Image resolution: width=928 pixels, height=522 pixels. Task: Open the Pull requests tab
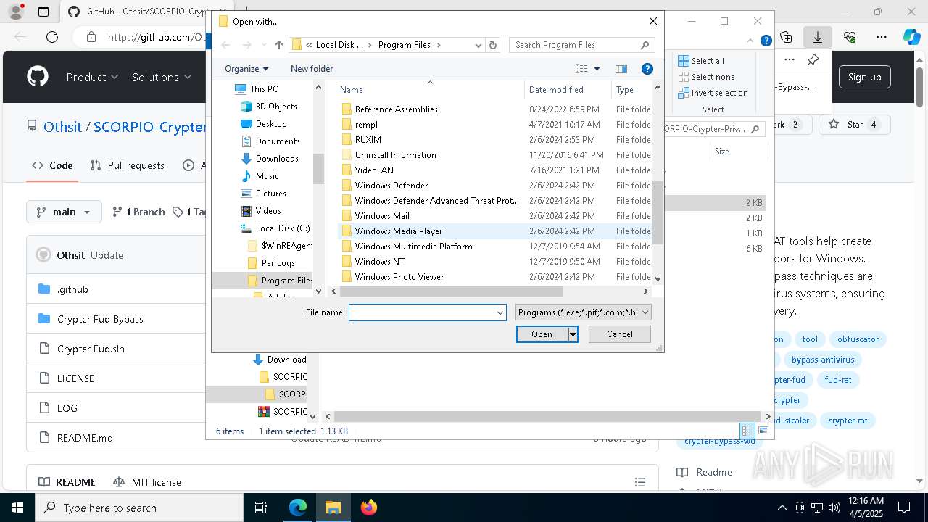tap(128, 165)
